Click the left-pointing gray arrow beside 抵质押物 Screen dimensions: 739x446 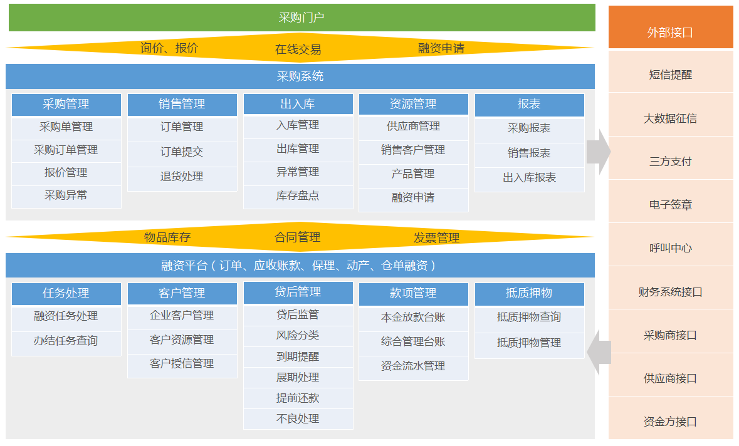pyautogui.click(x=599, y=352)
